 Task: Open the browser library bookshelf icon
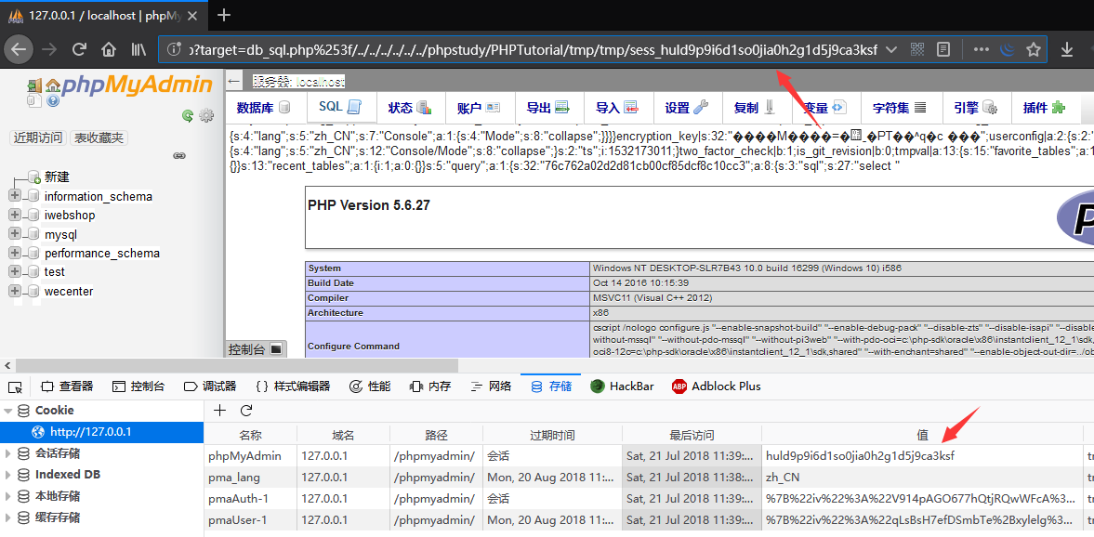click(x=138, y=49)
